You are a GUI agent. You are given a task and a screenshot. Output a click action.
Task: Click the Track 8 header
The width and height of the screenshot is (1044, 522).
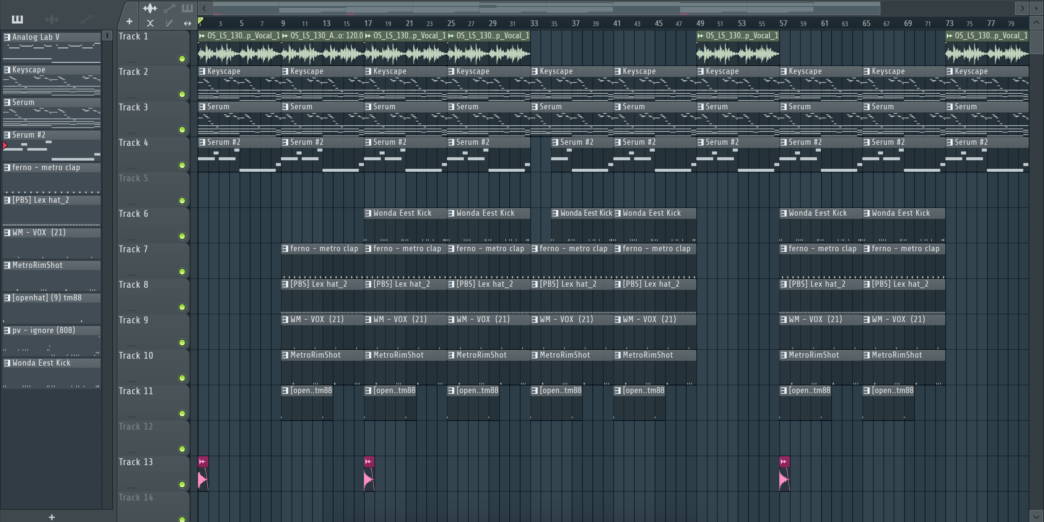point(153,296)
